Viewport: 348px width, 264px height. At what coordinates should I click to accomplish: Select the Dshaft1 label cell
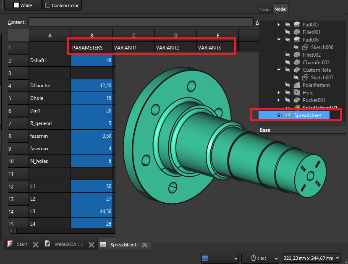tap(50, 60)
